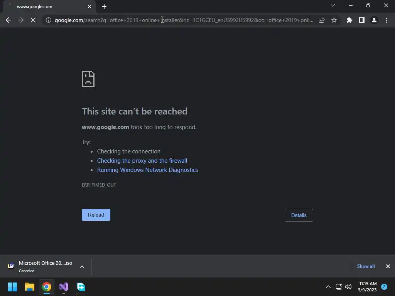This screenshot has width=395, height=296.
Task: Open Running Windows Network Diagnostics link
Action: click(148, 170)
